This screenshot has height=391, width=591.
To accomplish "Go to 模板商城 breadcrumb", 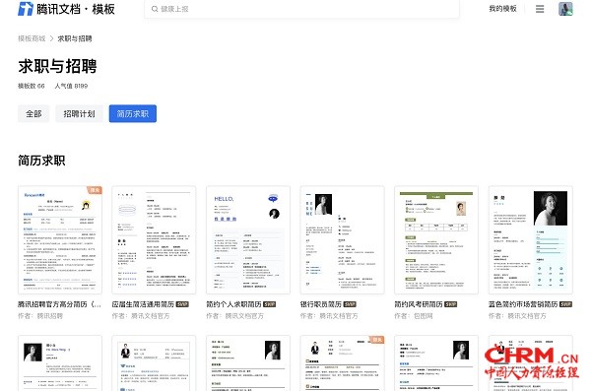I will [32, 38].
